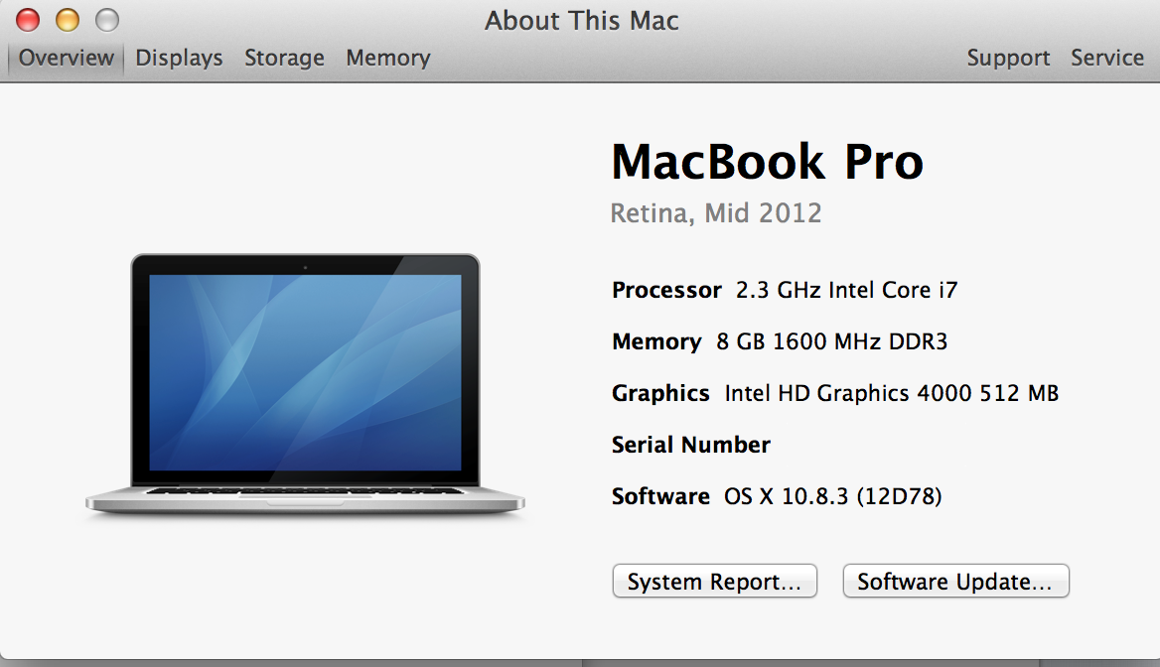Switch to the Overview tab
The height and width of the screenshot is (667, 1160).
66,58
